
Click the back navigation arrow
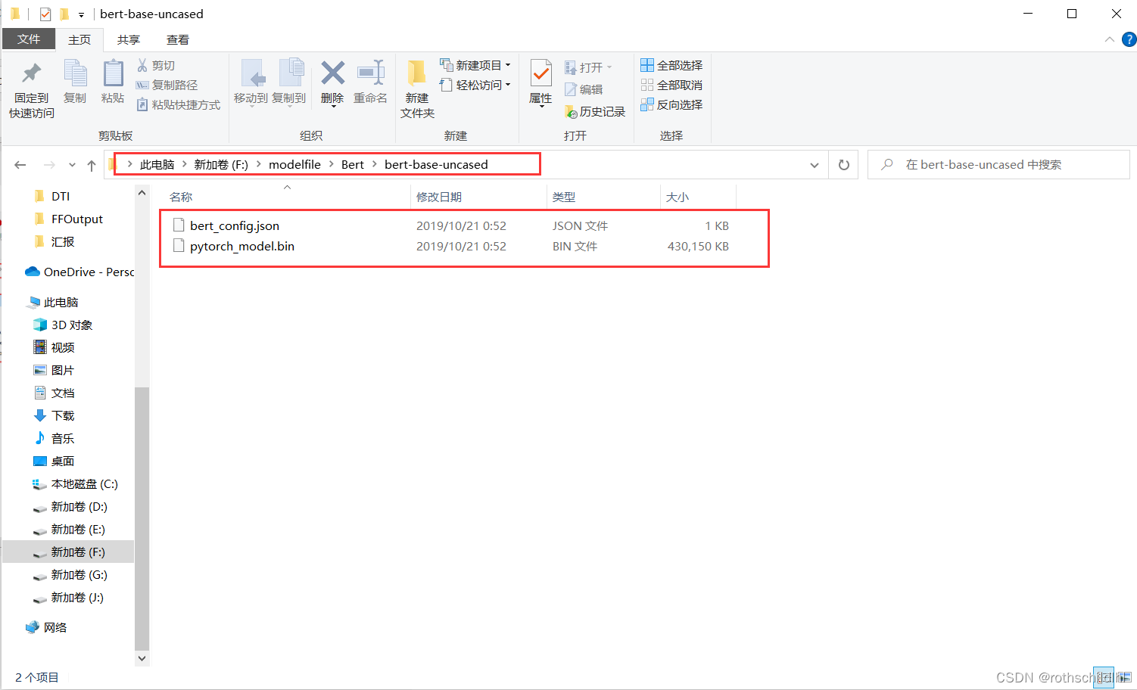(x=20, y=164)
